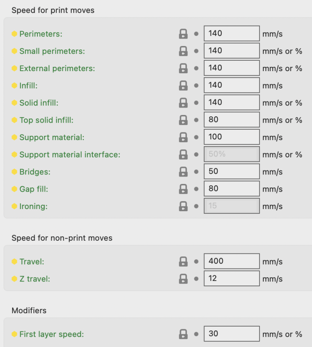Click the Travel speed lock icon
The image size is (312, 347).
(183, 262)
